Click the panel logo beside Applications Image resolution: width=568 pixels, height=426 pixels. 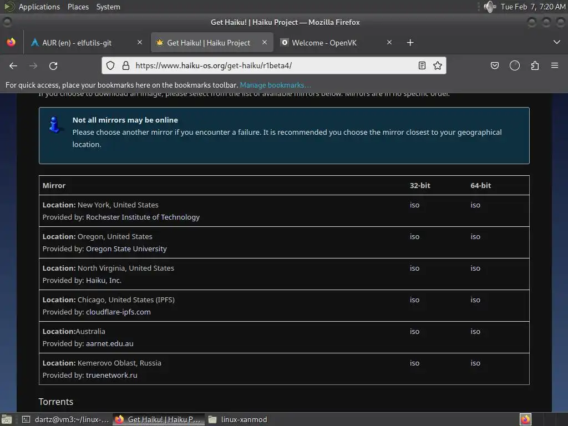tap(9, 7)
